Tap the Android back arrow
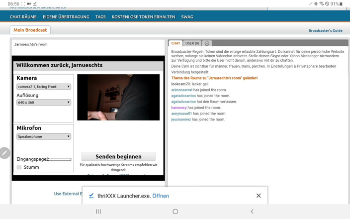Image resolution: width=350 pixels, height=219 pixels. click(252, 212)
